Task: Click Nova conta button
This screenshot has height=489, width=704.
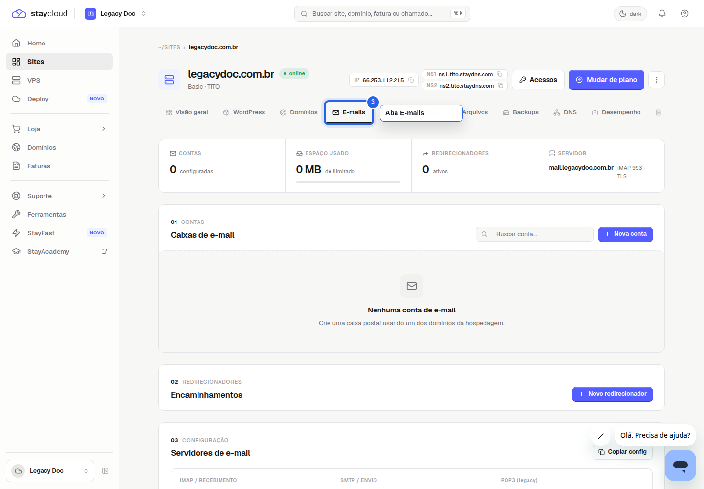Action: coord(625,234)
